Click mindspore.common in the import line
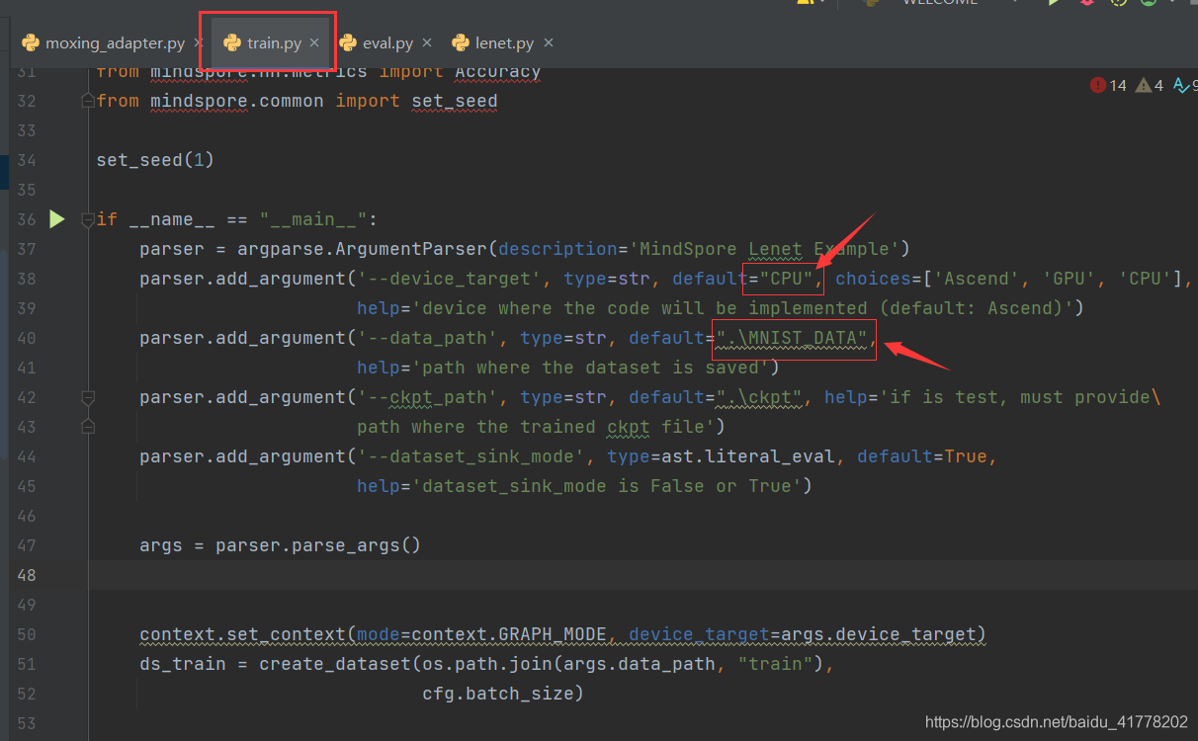Screen dimensions: 1198x741 [237, 100]
